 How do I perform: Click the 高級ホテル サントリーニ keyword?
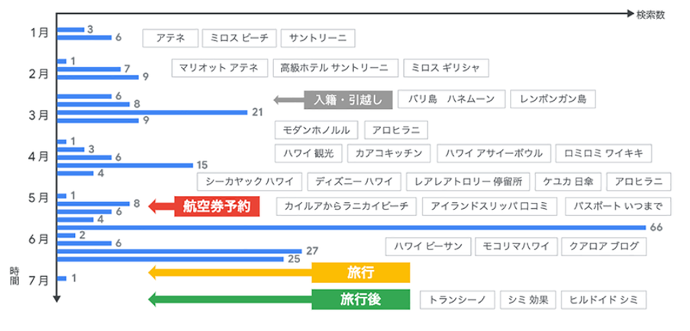tap(334, 68)
